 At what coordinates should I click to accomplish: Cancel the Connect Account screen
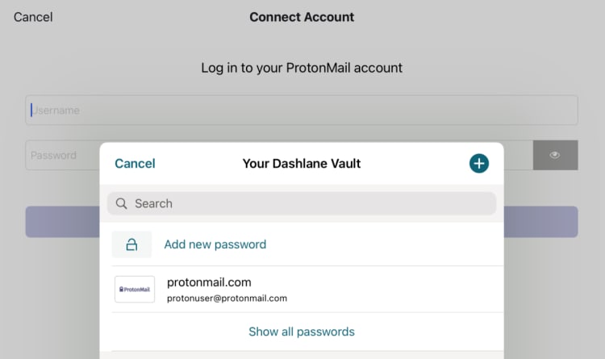point(33,17)
